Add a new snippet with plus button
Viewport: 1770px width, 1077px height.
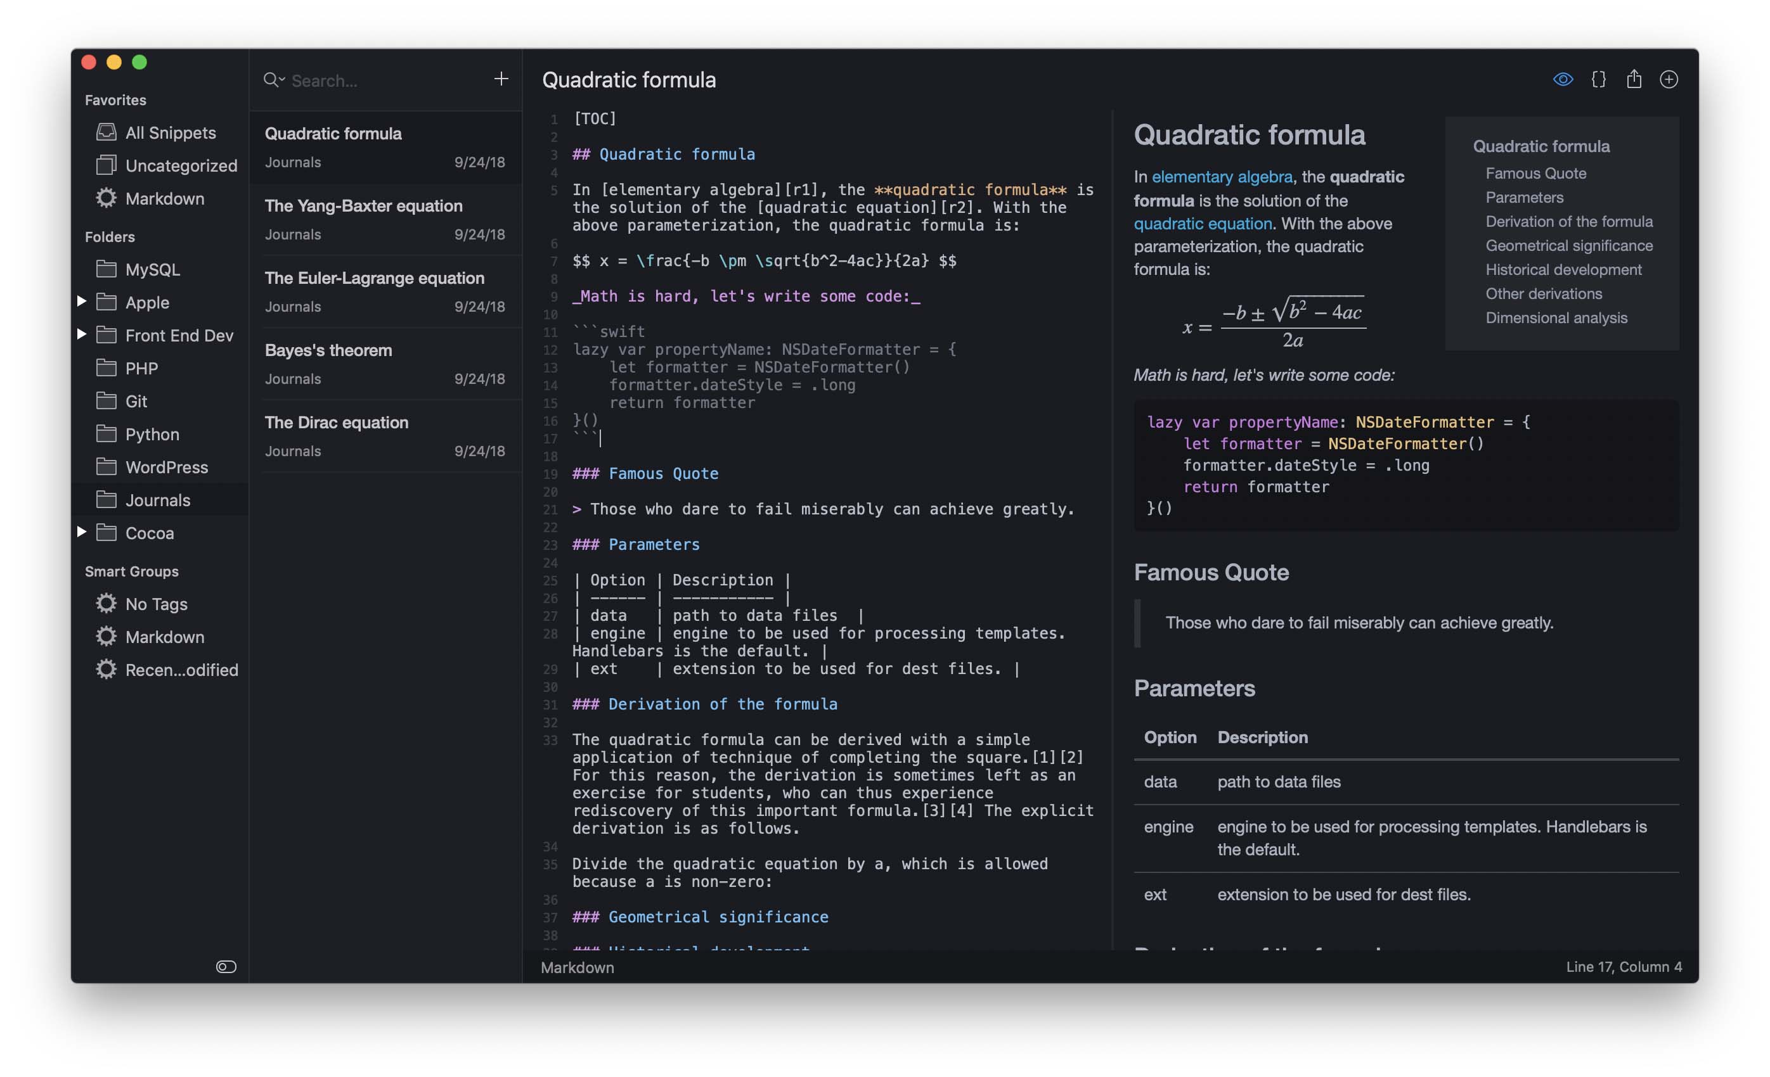coord(501,79)
